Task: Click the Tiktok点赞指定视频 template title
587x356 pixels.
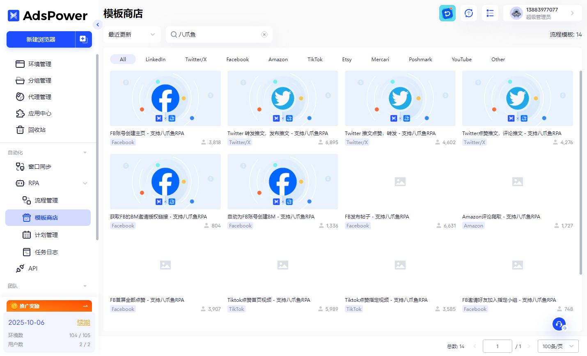Action: click(386, 300)
